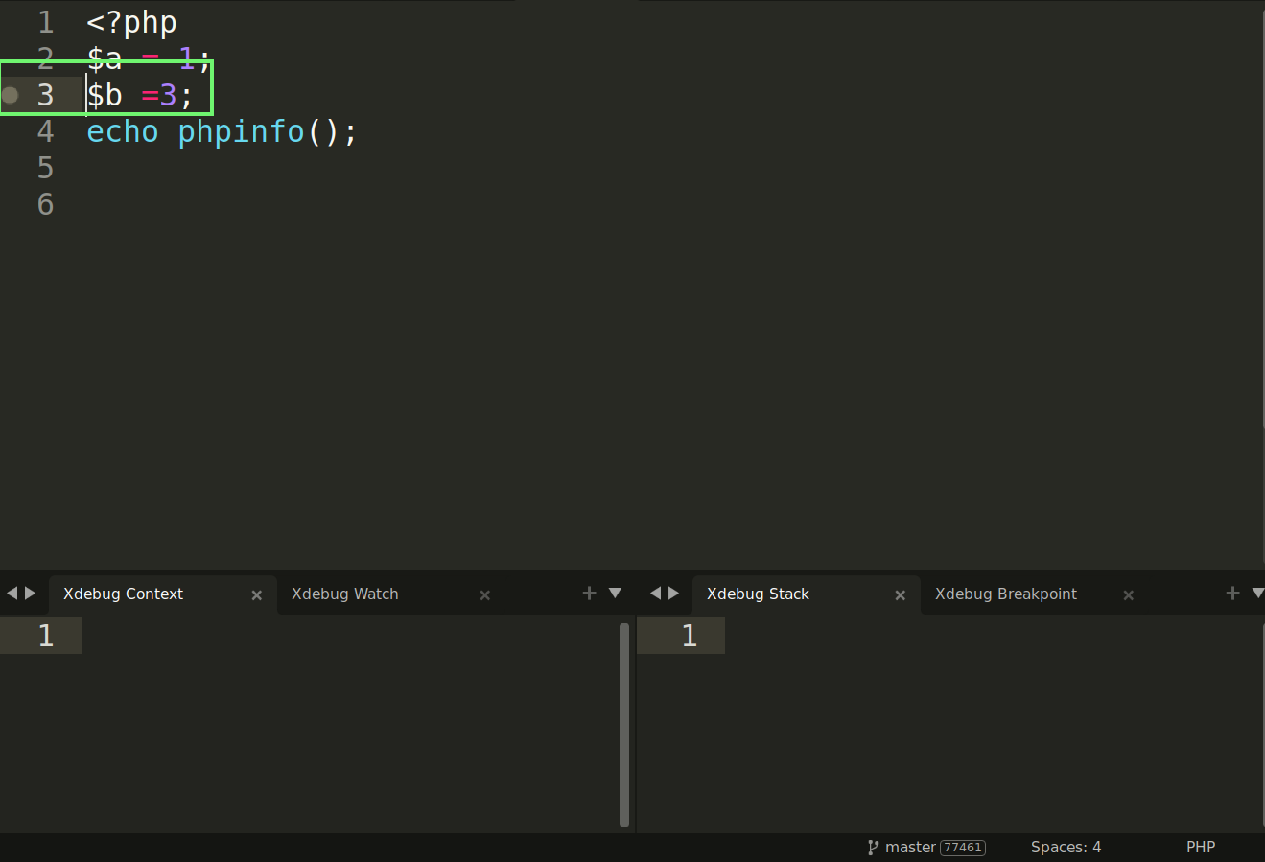
Task: Click the breakpoint marker on line 3
Action: point(11,95)
